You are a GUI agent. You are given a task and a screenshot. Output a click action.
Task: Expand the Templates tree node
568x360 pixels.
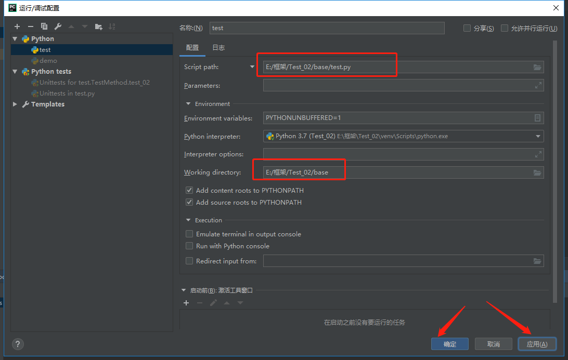(15, 104)
